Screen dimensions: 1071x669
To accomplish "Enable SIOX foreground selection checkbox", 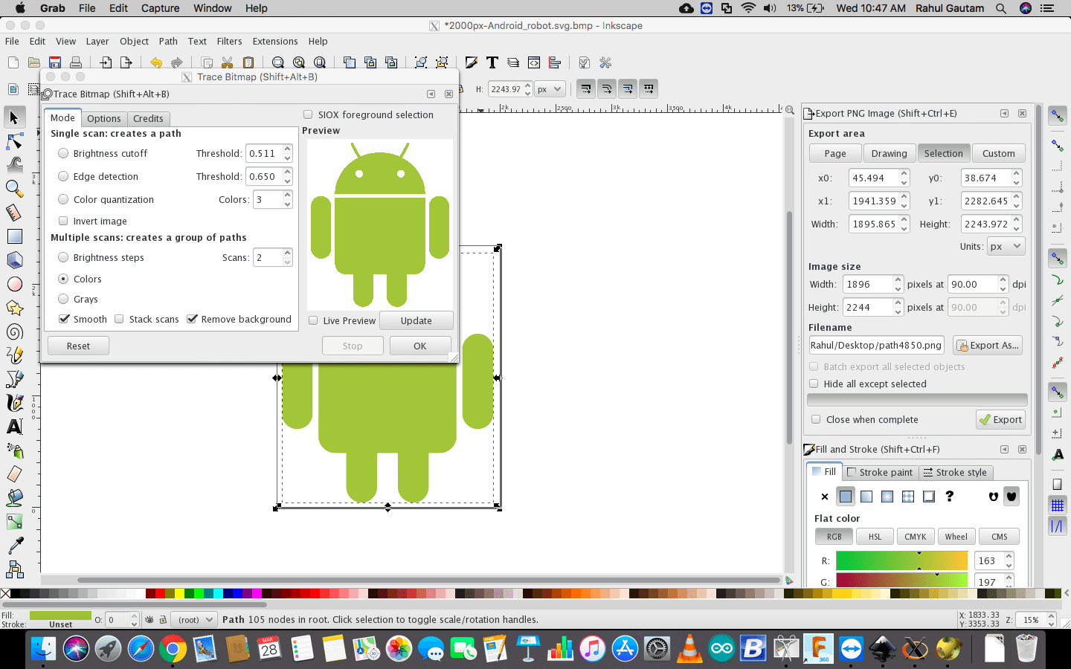I will coord(308,114).
